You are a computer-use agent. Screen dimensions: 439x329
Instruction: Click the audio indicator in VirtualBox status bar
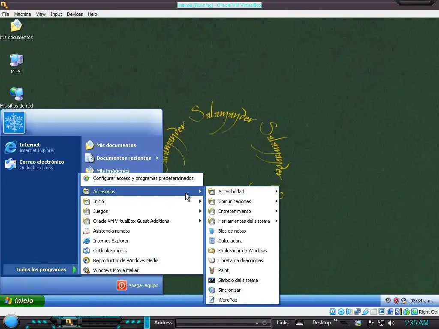pyautogui.click(x=349, y=312)
